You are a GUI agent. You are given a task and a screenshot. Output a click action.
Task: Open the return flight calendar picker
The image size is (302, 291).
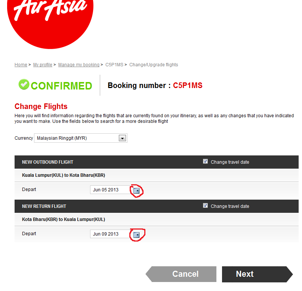click(x=136, y=234)
